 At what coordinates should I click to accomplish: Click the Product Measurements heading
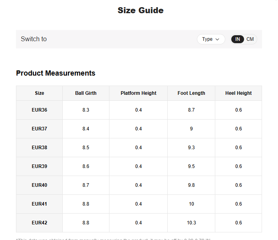pyautogui.click(x=56, y=73)
